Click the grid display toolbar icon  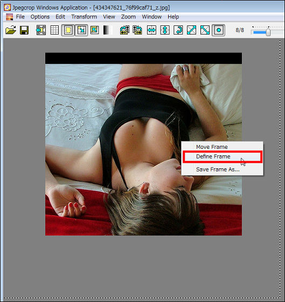point(54,30)
